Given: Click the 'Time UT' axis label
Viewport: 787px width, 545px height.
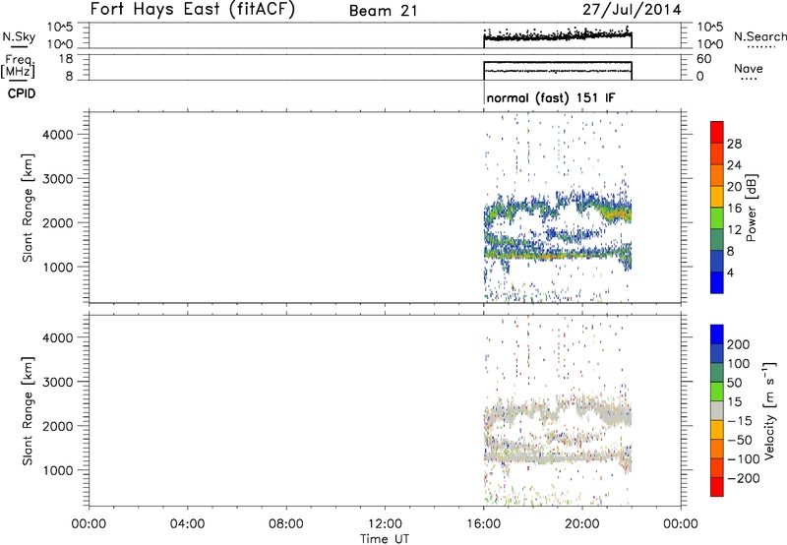Looking at the screenshot, I should coord(385,539).
